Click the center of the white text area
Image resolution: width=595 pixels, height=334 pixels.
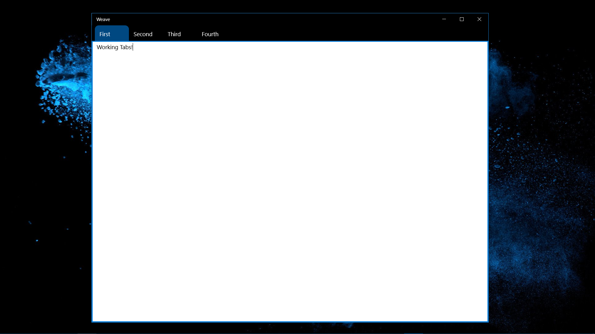pyautogui.click(x=290, y=182)
